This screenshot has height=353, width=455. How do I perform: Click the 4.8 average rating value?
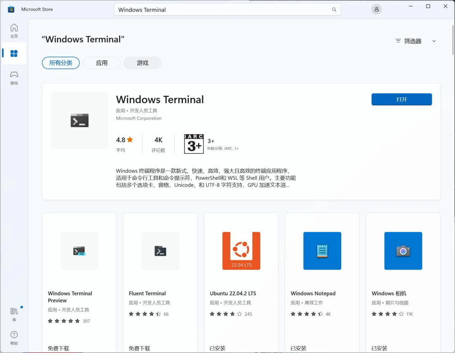121,140
